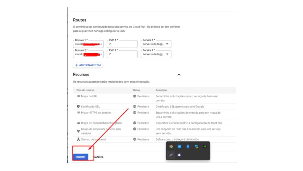This screenshot has height=171, width=303.
Task: Focus the Domain 1 input field
Action: tap(88, 44)
